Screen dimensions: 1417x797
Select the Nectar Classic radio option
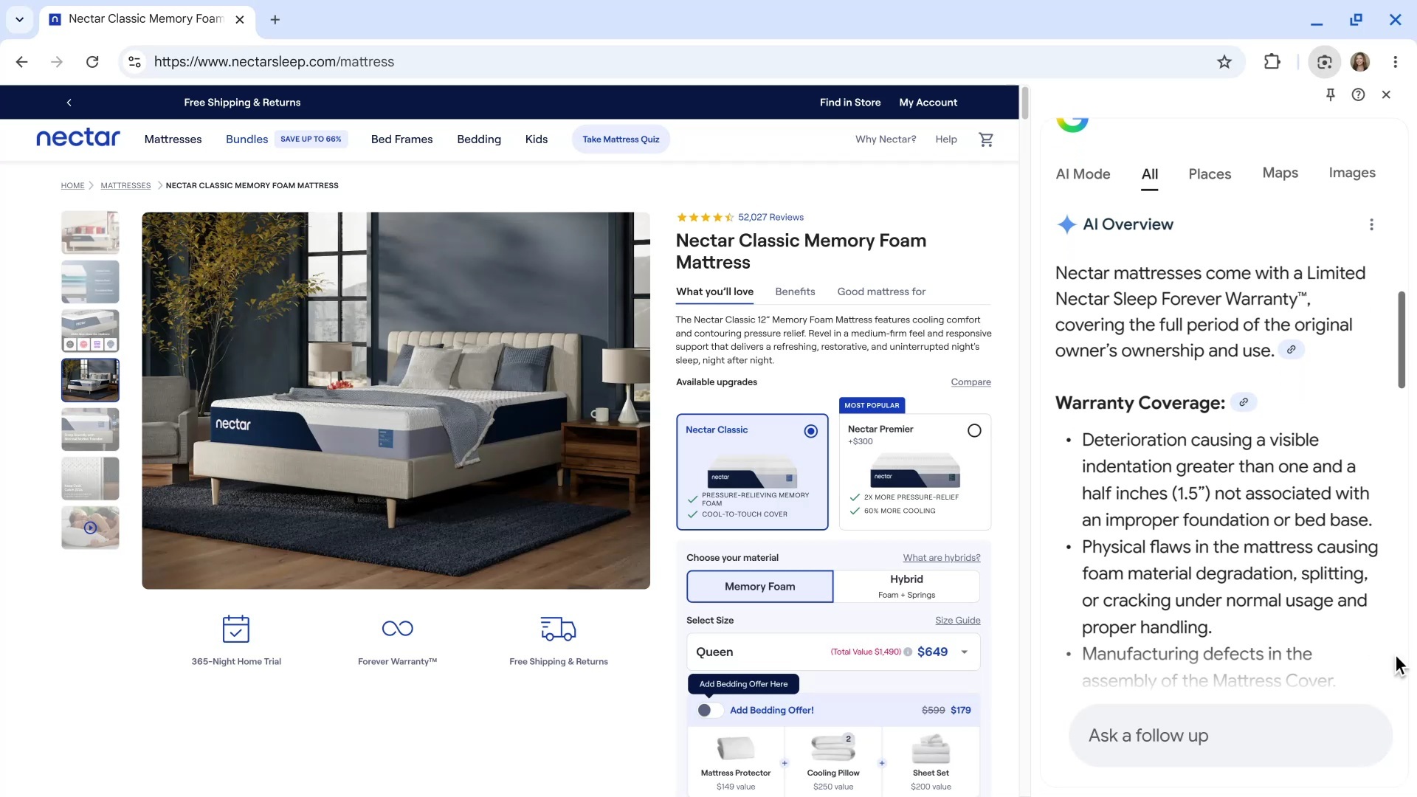(x=810, y=432)
